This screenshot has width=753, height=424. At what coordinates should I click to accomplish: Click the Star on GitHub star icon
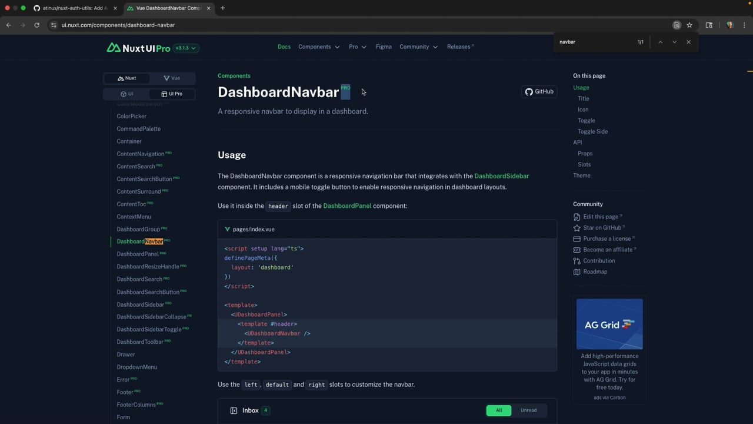[x=577, y=228]
